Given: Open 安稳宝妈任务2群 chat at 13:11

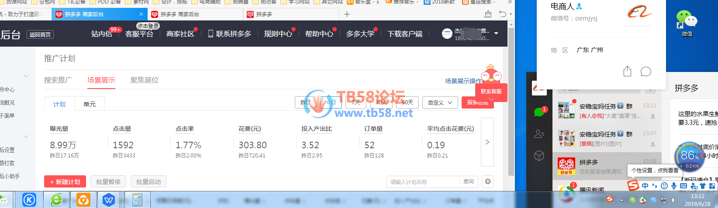Looking at the screenshot, I should pyautogui.click(x=607, y=110).
